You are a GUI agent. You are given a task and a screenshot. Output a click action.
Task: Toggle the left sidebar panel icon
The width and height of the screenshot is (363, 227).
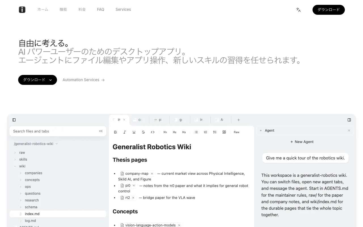pyautogui.click(x=14, y=120)
